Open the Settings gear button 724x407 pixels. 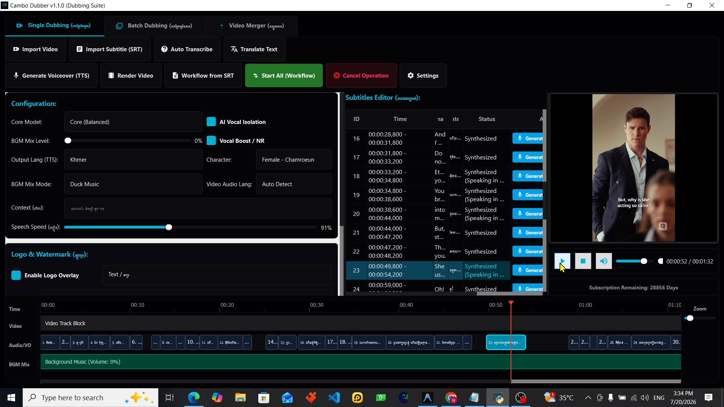point(423,76)
